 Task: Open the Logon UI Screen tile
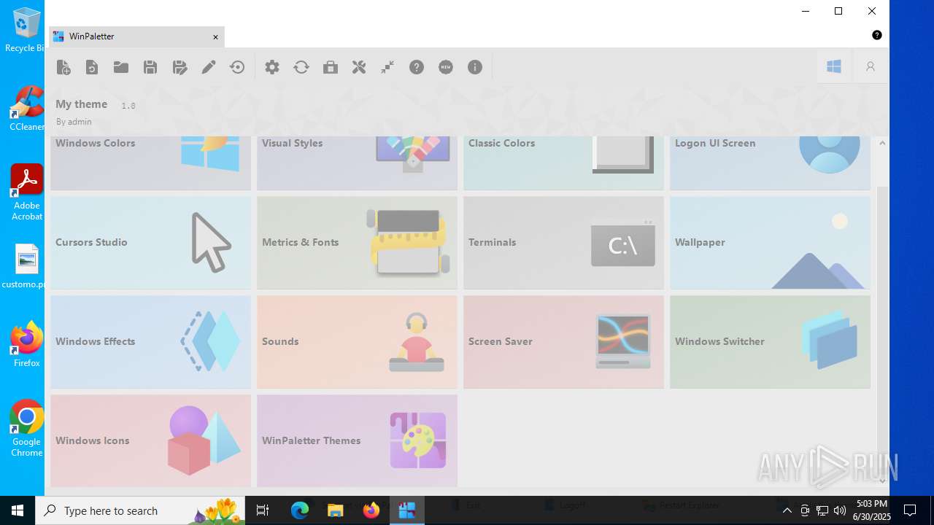click(x=770, y=163)
